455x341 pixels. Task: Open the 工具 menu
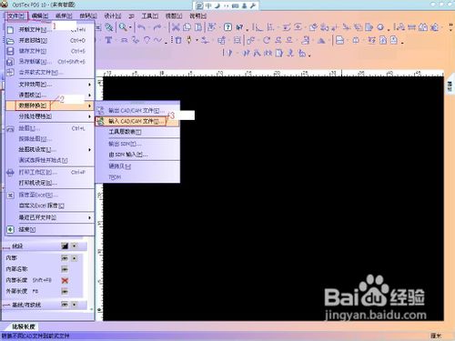click(150, 16)
